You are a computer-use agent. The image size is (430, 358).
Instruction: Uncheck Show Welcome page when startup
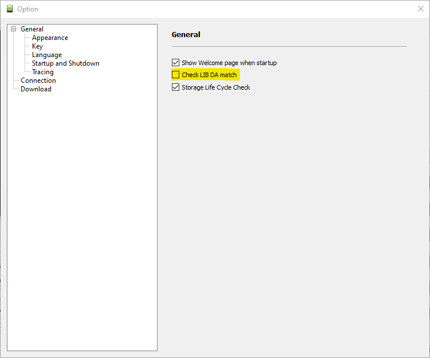click(x=175, y=63)
